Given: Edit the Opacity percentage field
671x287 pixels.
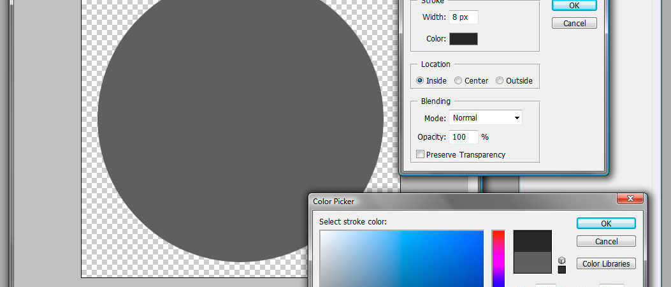Looking at the screenshot, I should coord(463,137).
